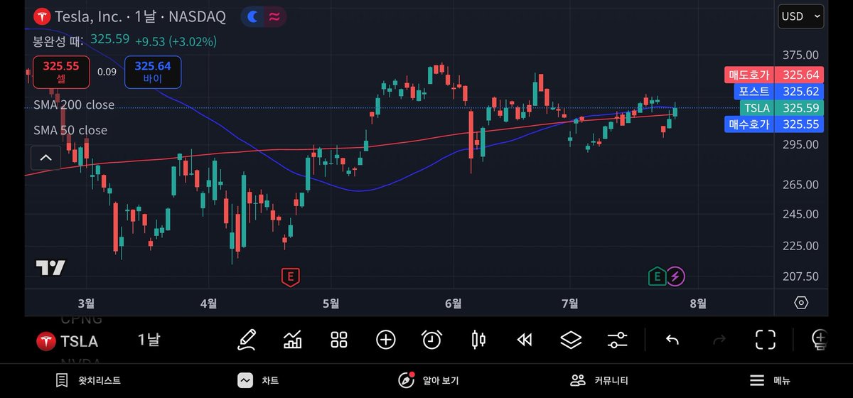Open the object tree layers icon
This screenshot has height=398, width=853.
pos(571,340)
